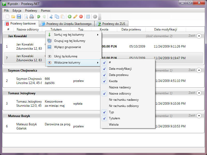207x155 pixels.
Task: Collapse Mateusz Bożyk group arrow
Action: point(199,116)
